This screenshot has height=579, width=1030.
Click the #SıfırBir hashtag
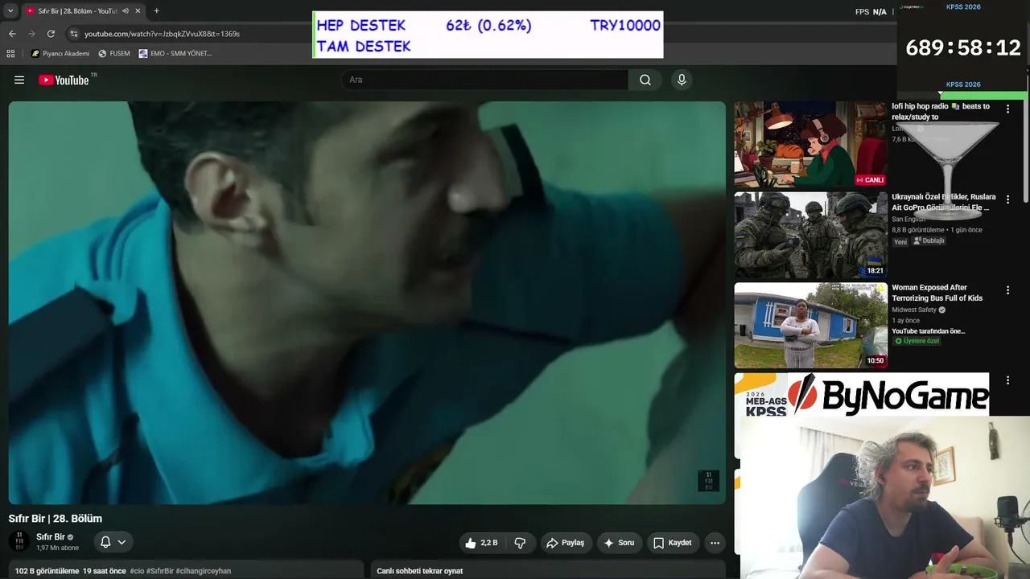tap(160, 571)
